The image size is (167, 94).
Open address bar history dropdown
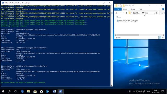(x=154, y=13)
